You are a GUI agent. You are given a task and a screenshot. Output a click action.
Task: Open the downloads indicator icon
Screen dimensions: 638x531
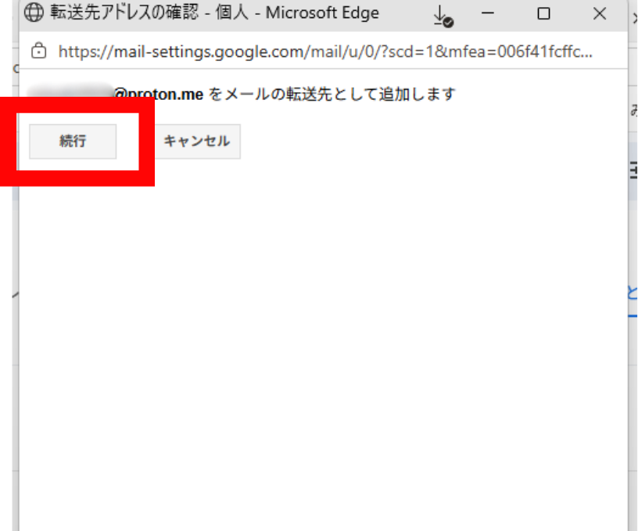pos(443,15)
